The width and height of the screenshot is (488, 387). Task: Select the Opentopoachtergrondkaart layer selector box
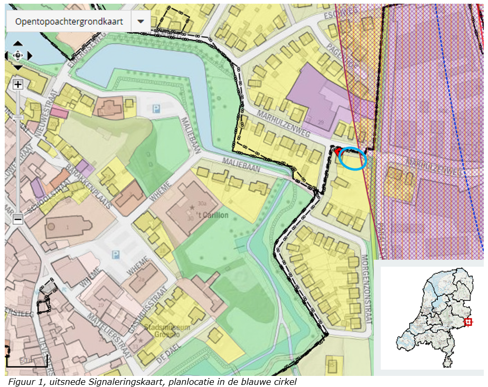[x=69, y=22]
